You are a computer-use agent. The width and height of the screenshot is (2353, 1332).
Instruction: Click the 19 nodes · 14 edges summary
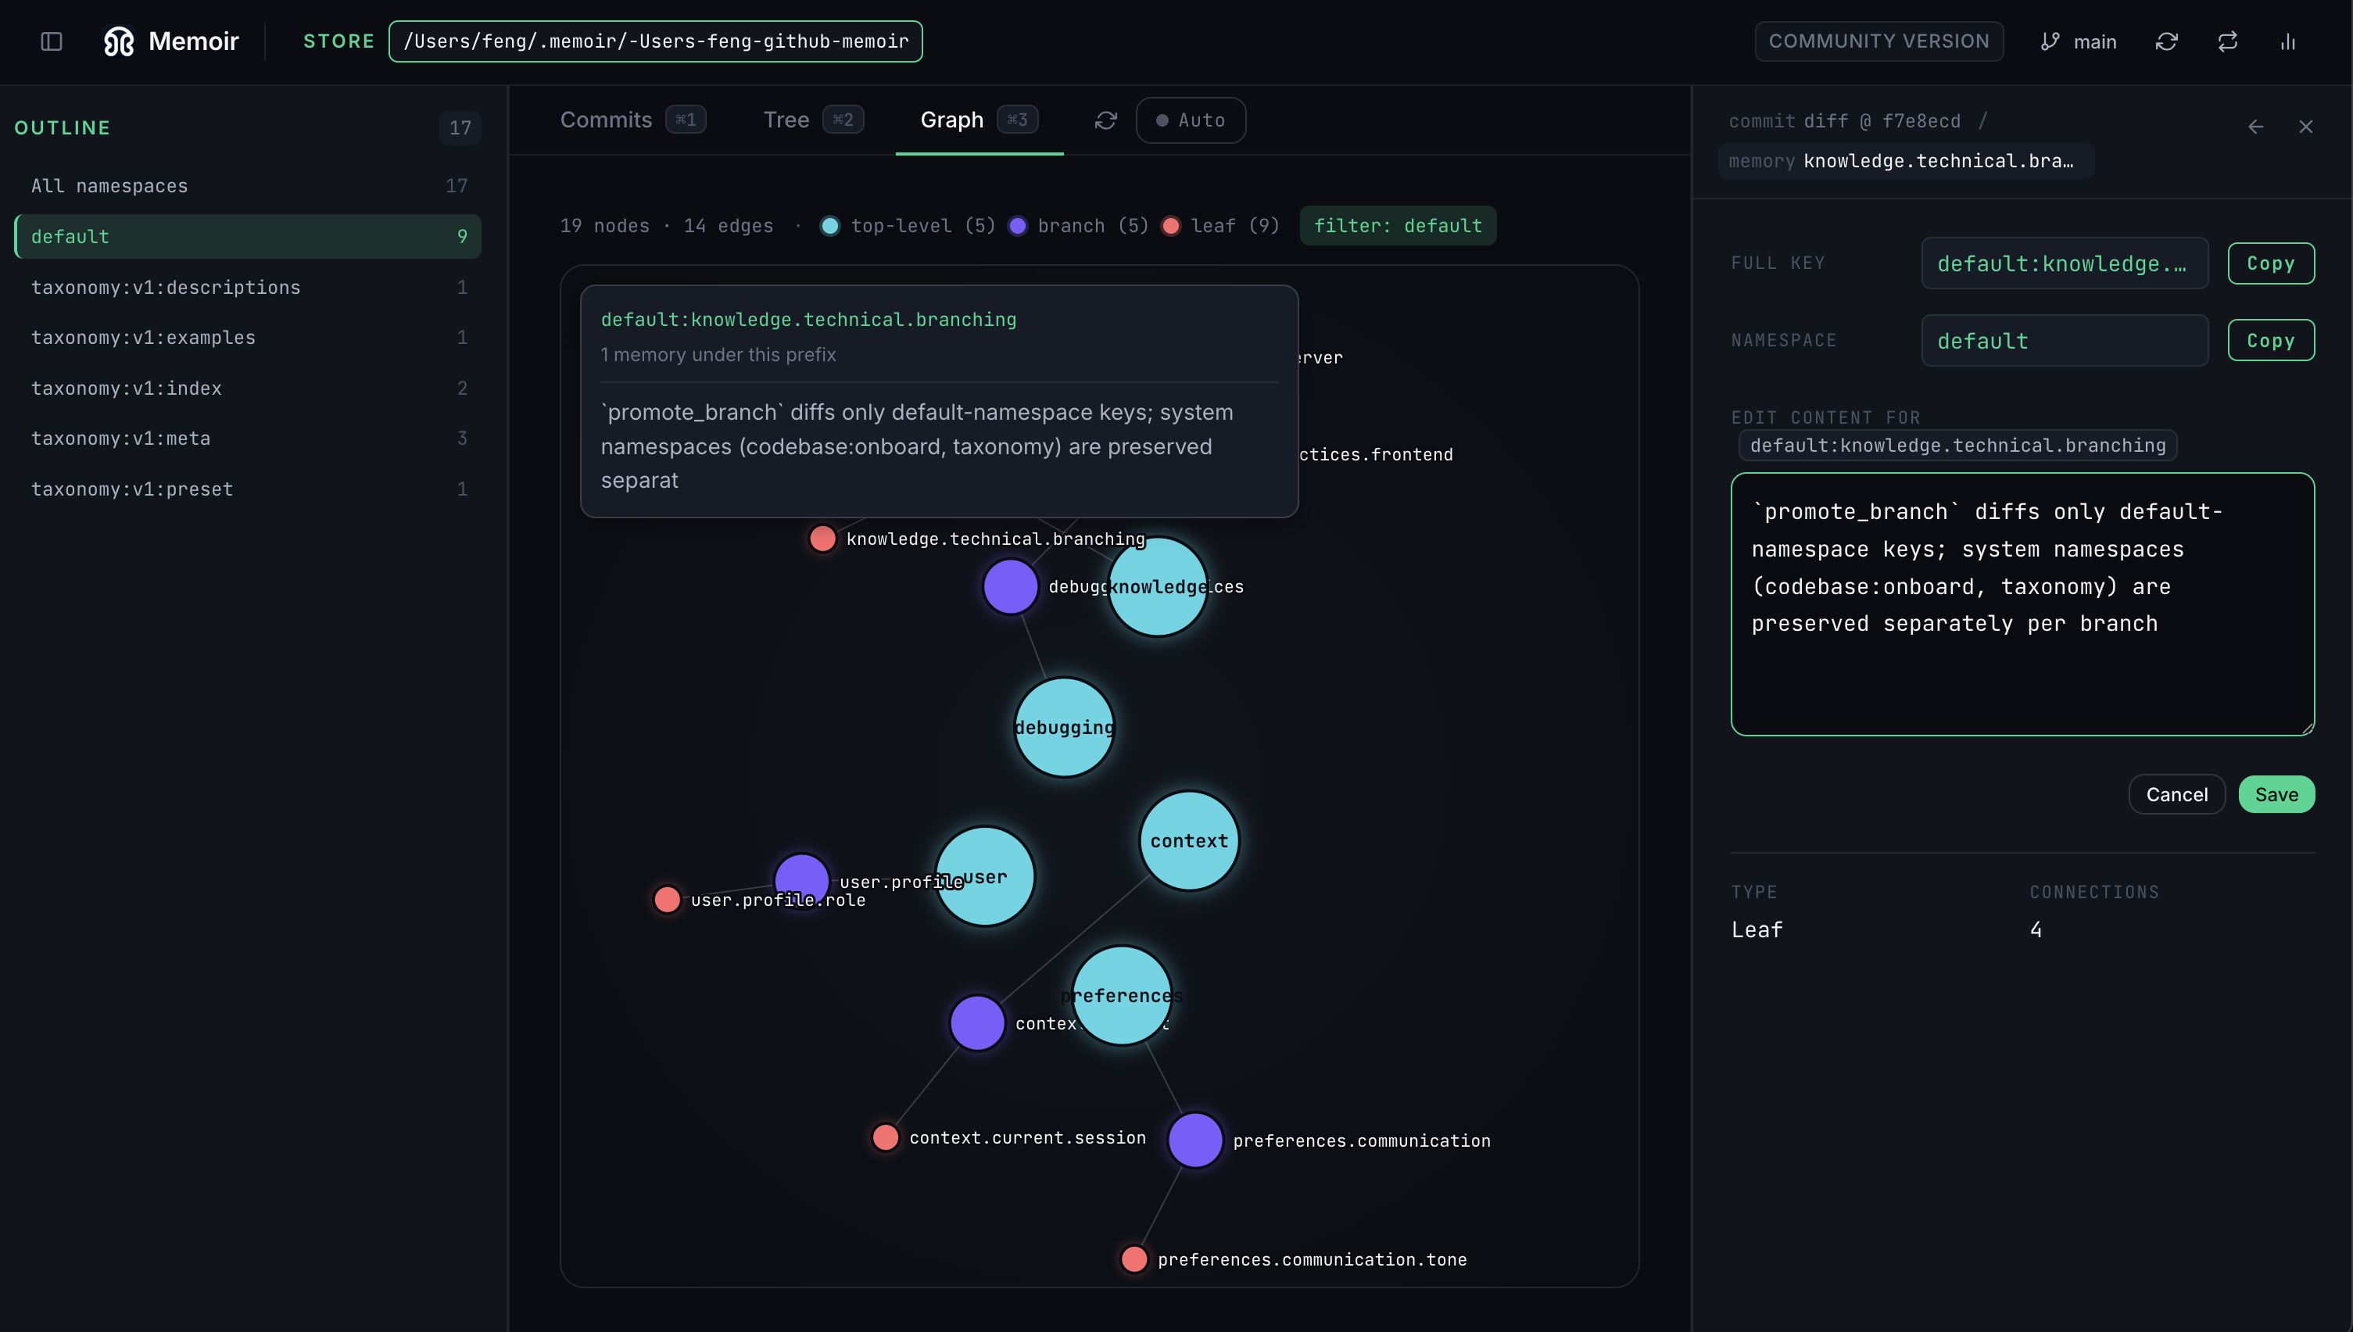(x=666, y=225)
